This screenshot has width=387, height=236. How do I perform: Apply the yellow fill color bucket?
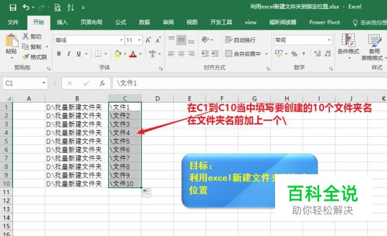pyautogui.click(x=118, y=54)
